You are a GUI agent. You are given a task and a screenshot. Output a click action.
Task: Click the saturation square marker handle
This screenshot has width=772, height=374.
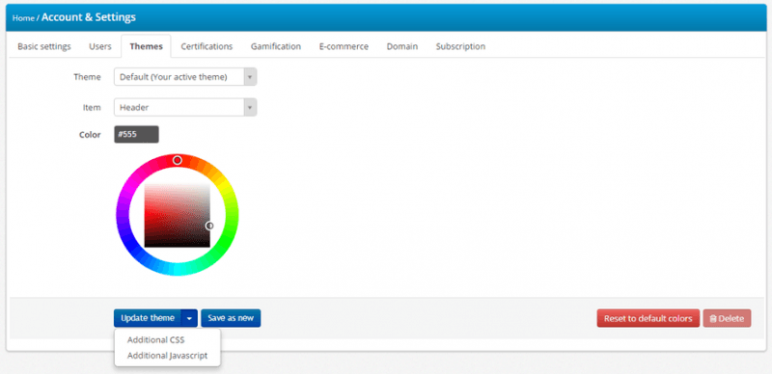[x=209, y=226]
